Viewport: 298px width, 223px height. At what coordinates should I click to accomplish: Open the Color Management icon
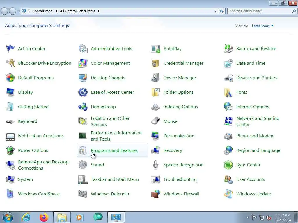tap(83, 63)
